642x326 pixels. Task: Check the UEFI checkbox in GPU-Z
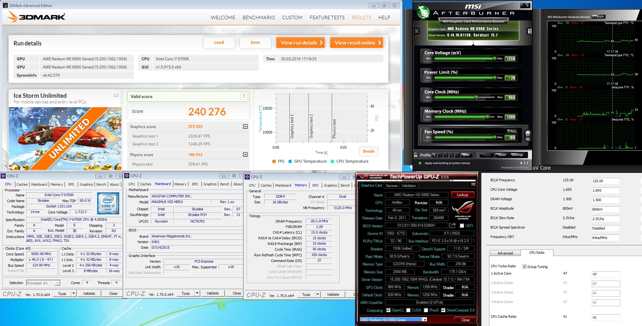462,226
